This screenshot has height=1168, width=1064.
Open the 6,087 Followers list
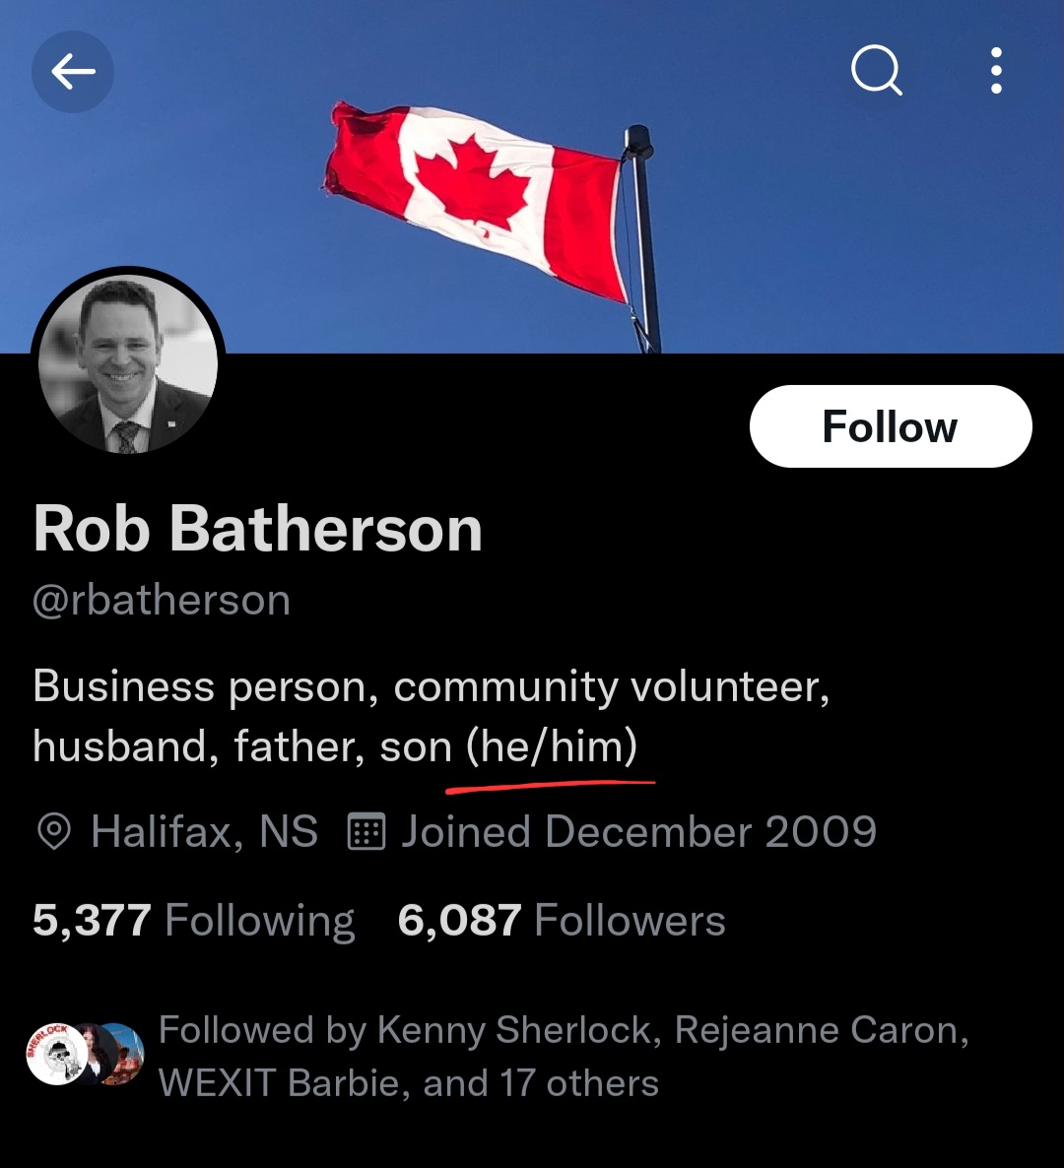click(561, 920)
